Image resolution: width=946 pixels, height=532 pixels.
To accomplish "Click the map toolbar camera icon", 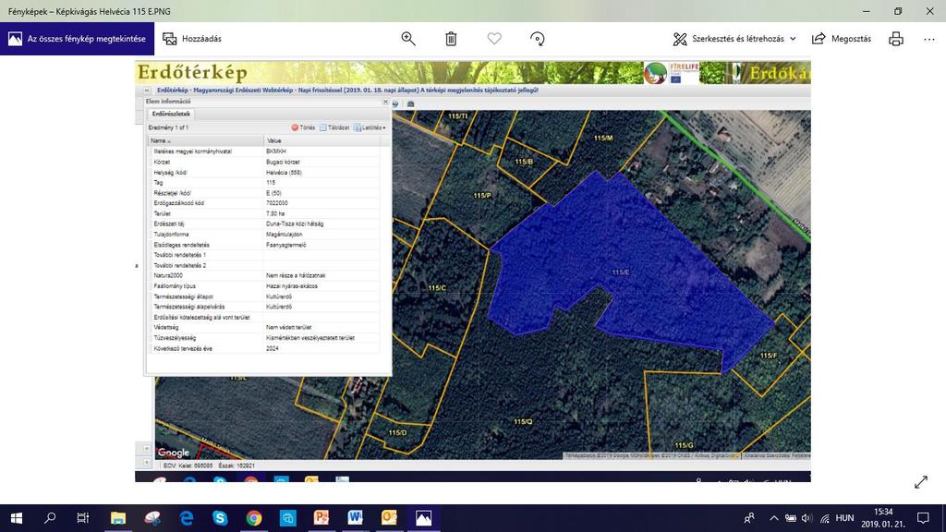I will click(x=411, y=103).
